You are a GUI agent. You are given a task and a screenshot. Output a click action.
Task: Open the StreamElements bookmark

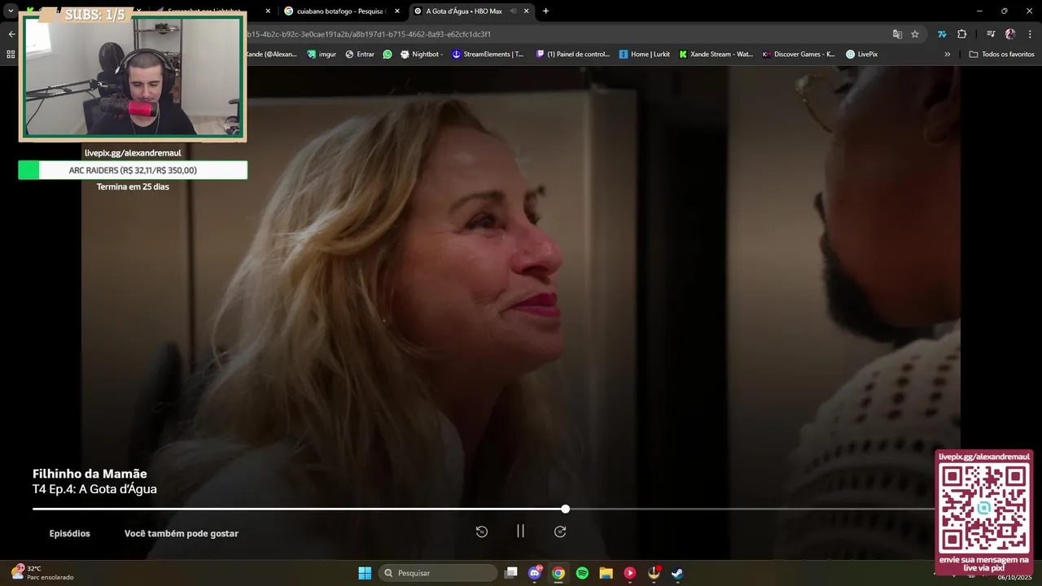pyautogui.click(x=488, y=55)
